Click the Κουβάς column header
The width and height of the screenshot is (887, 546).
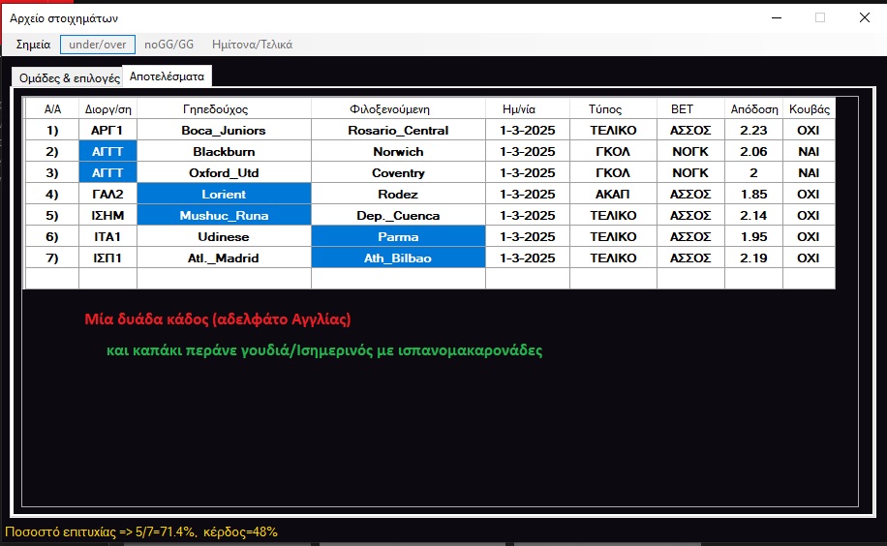coord(808,108)
